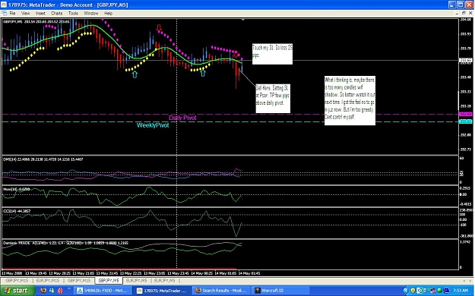Click the magenta daily pivot price tag
Viewport: 475px width, 296px height.
tap(465, 114)
